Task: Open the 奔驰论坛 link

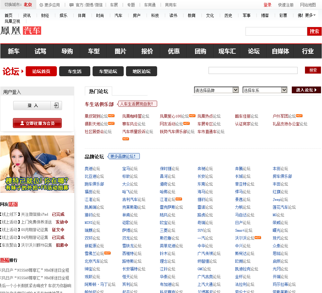Action: coord(205,169)
